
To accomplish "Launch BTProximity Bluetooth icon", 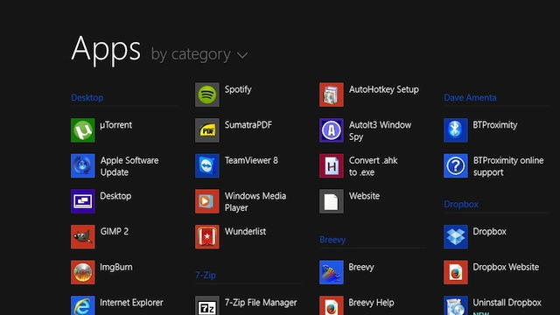I will [456, 130].
